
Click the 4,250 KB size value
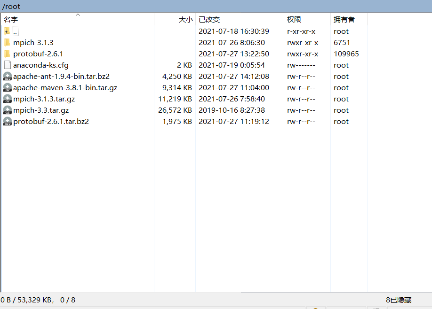coord(177,77)
